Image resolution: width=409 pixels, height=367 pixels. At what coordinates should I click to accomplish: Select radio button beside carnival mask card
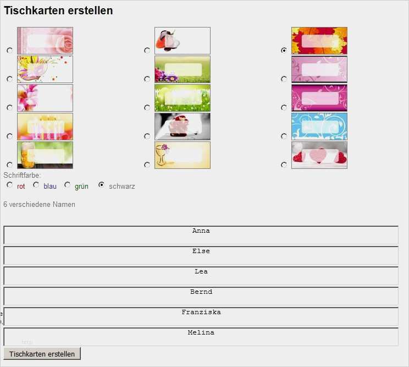click(9, 79)
